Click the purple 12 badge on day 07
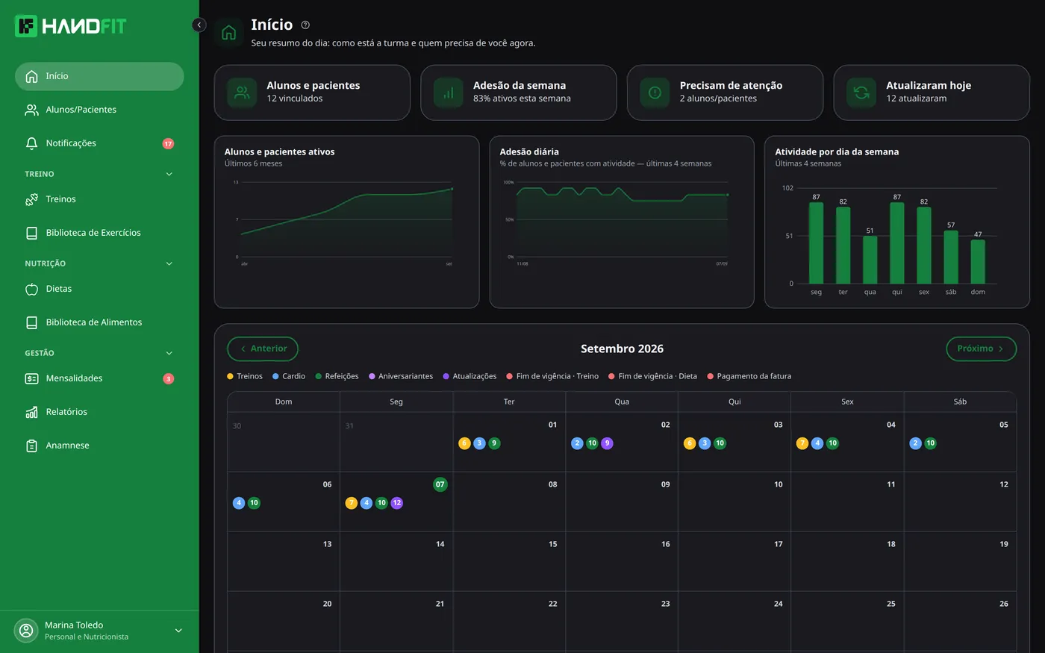This screenshot has height=653, width=1045. coord(396,503)
